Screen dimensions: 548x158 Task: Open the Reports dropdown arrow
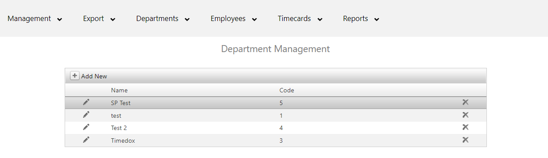[376, 19]
